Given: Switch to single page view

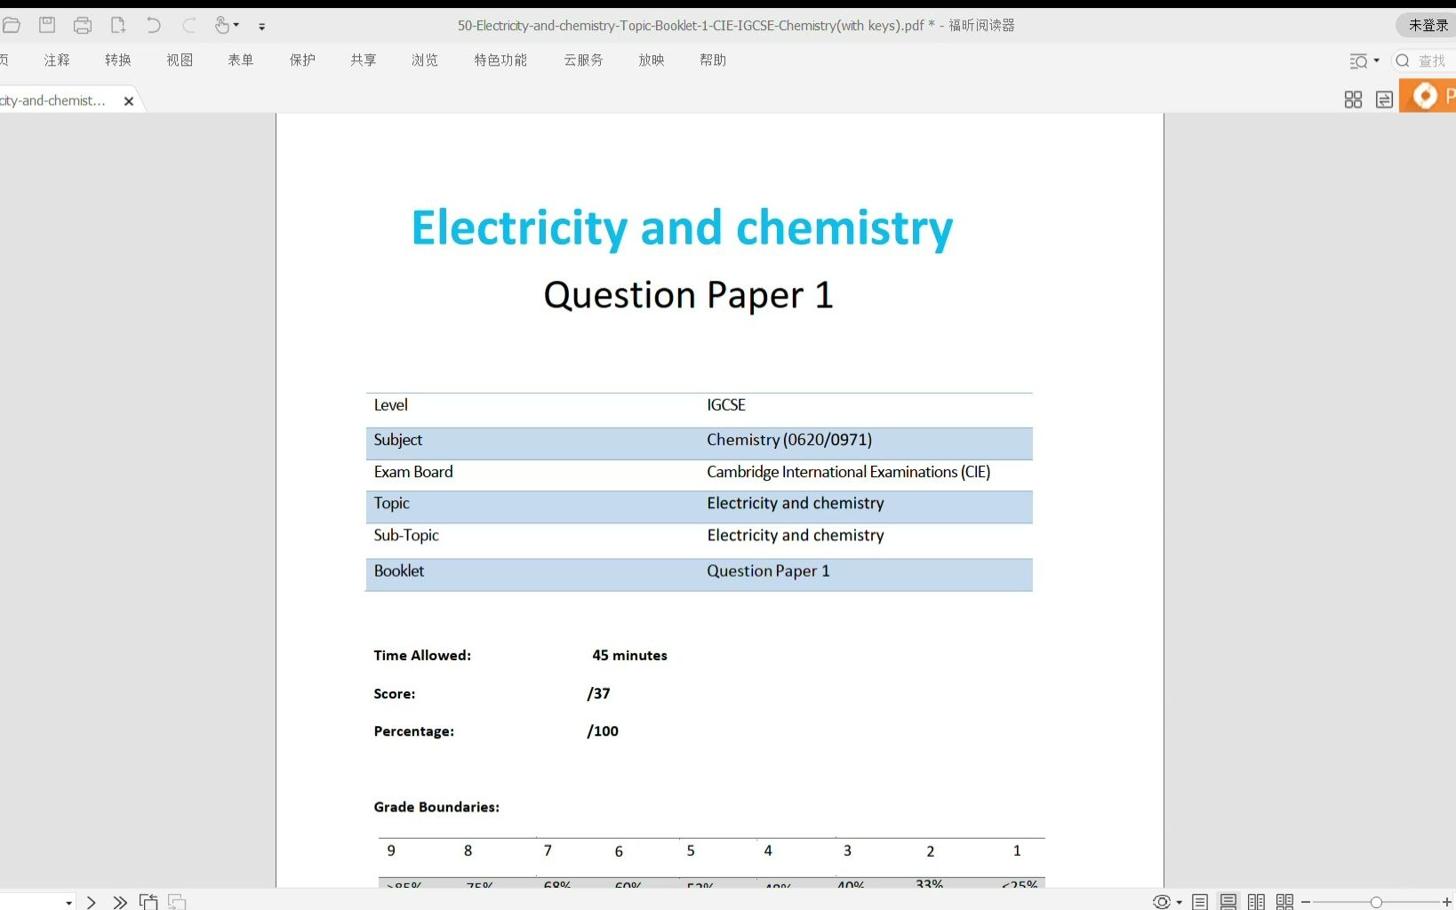Looking at the screenshot, I should coord(1199,902).
